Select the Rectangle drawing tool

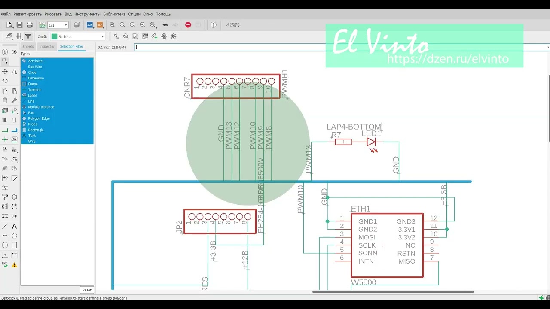[14, 245]
